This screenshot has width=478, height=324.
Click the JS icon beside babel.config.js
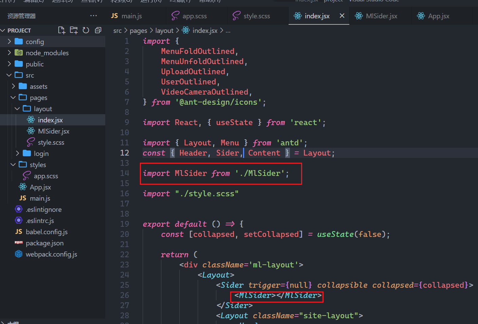(19, 231)
